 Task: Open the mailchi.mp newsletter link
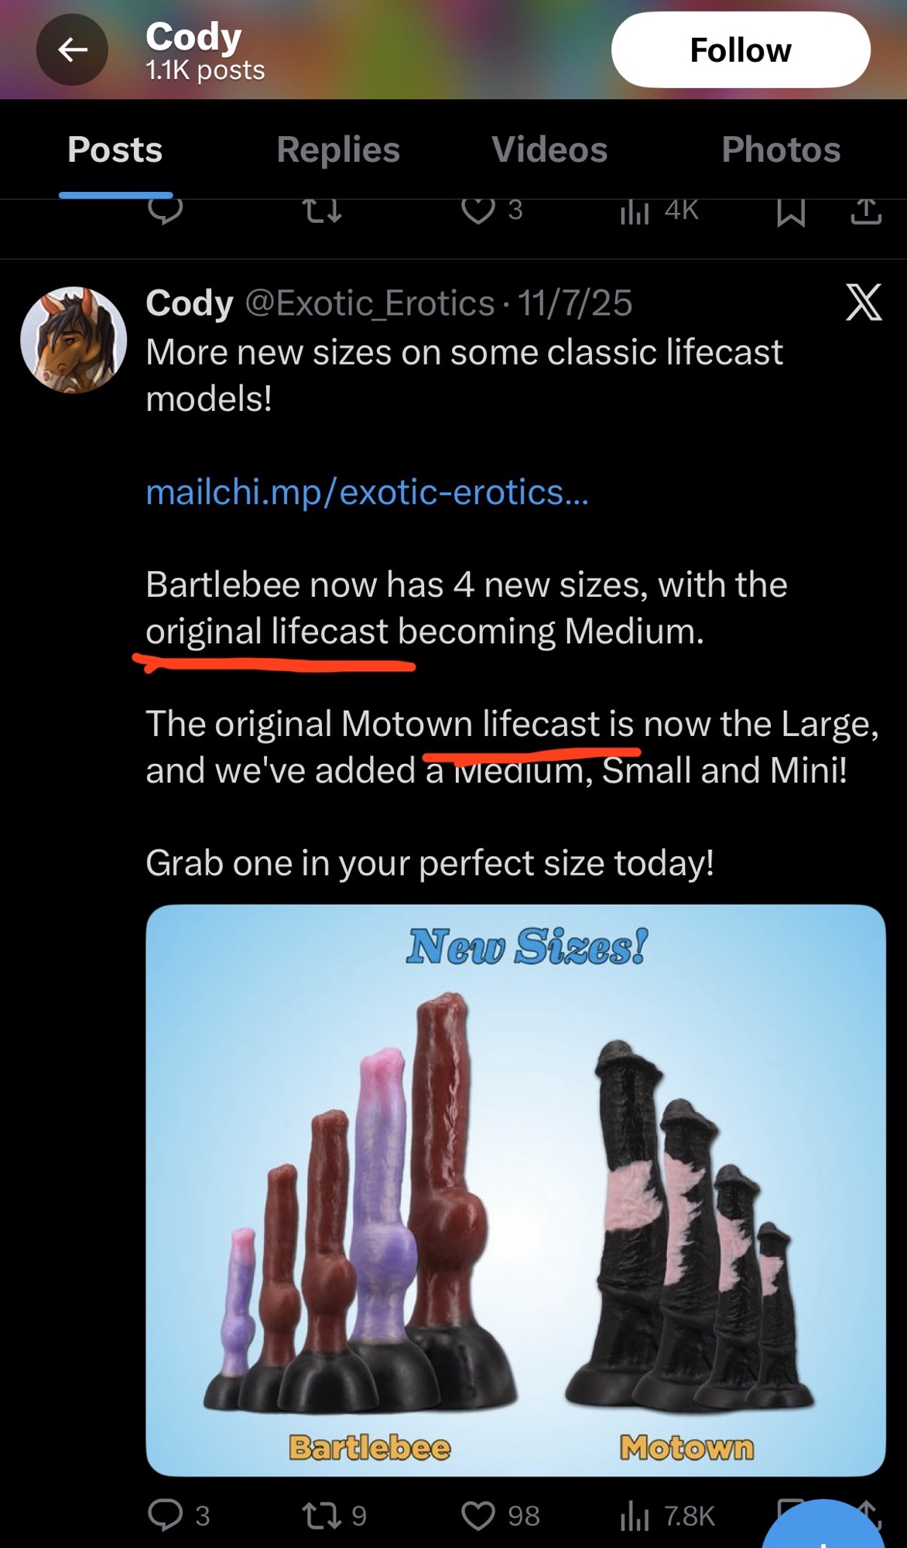pos(367,492)
